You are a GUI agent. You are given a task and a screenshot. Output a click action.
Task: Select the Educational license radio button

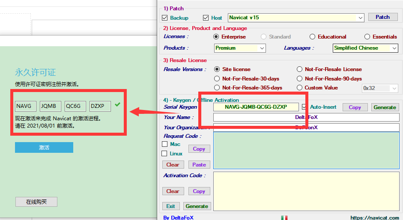click(x=312, y=37)
